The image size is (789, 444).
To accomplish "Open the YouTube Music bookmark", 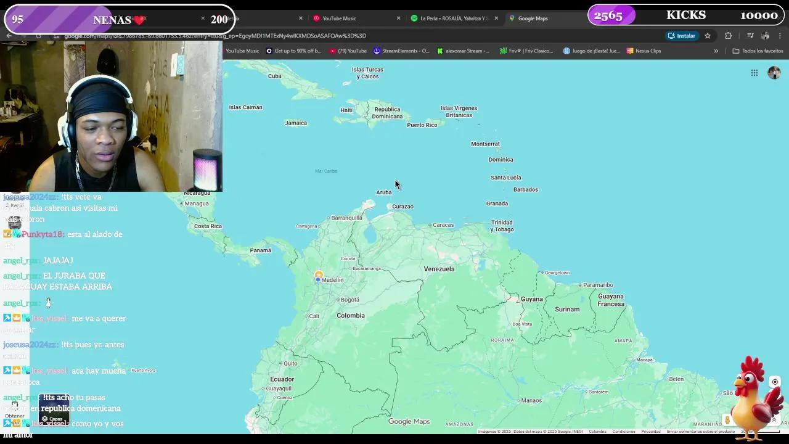I will click(x=242, y=51).
